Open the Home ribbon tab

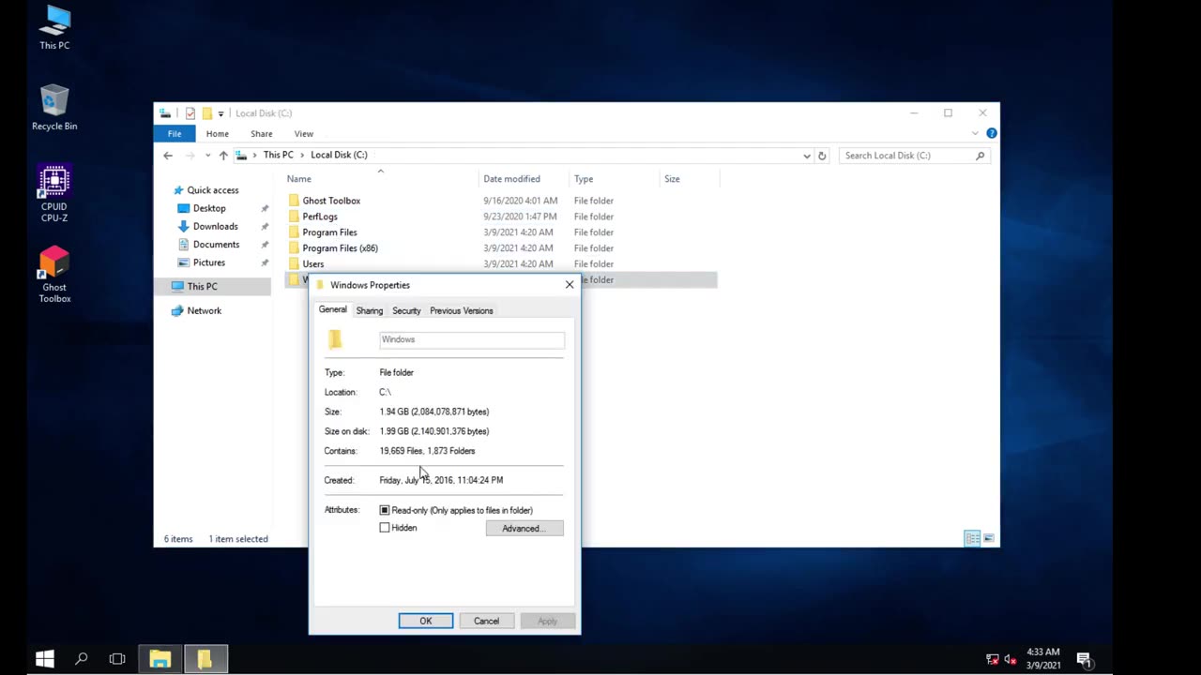tap(218, 134)
